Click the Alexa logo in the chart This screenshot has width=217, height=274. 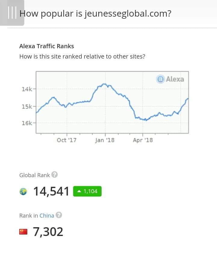[x=170, y=79]
